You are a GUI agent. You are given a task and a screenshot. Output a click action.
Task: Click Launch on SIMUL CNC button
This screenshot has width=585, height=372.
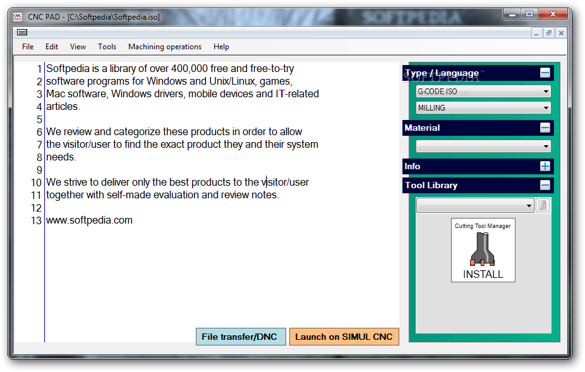coord(344,337)
